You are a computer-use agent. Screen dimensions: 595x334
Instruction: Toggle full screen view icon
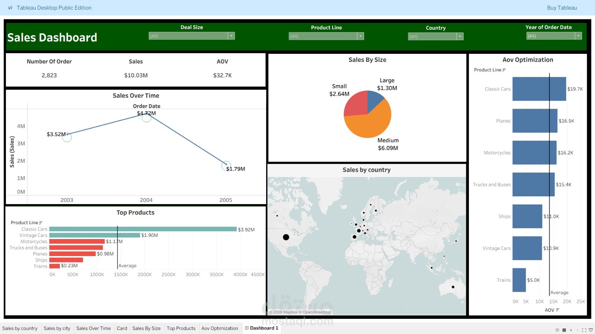(x=584, y=330)
